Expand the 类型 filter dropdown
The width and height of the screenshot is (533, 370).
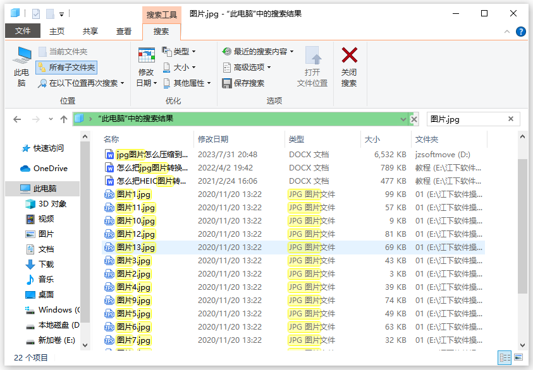179,52
